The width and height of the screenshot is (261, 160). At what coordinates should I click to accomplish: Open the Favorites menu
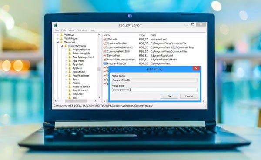pos(82,30)
